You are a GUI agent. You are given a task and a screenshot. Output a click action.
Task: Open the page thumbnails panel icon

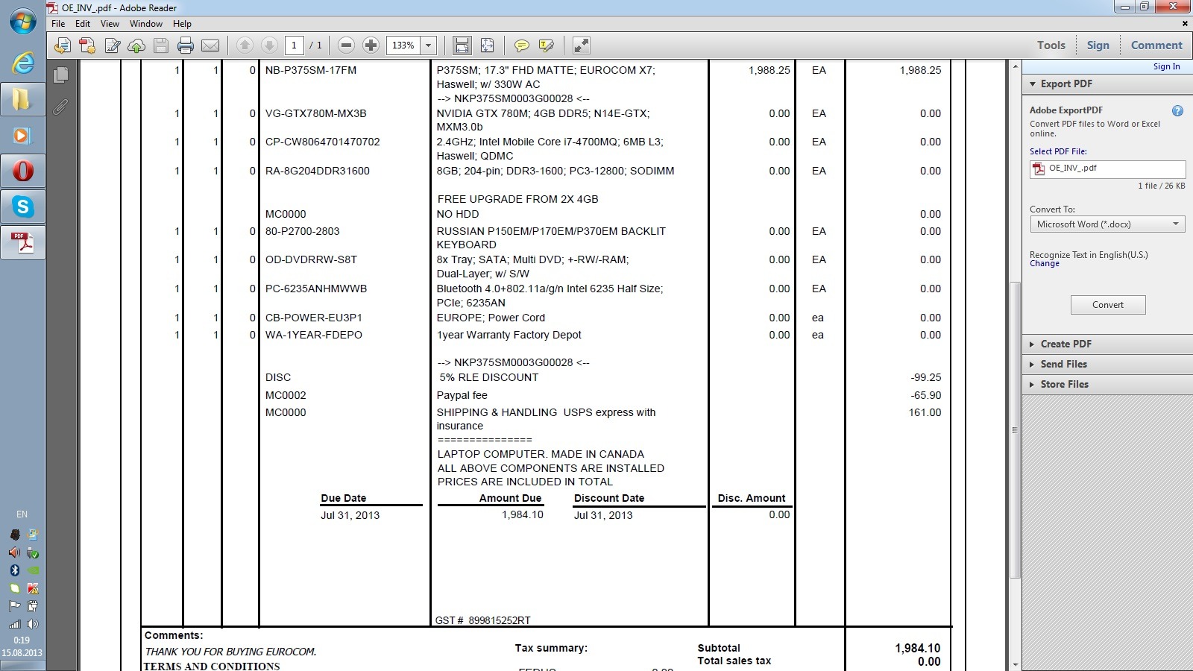61,75
